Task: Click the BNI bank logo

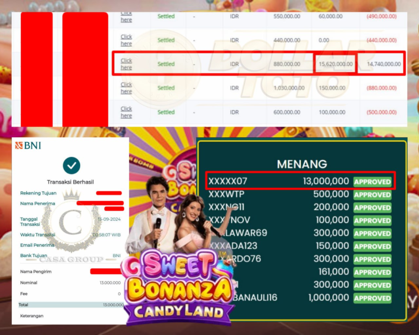Action: [28, 146]
